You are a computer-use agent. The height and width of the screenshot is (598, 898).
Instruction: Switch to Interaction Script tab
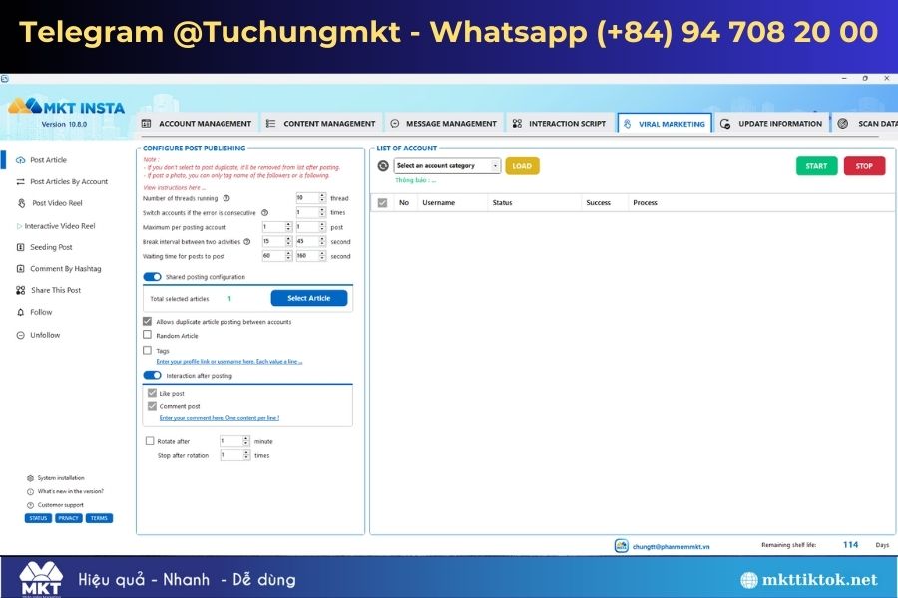[x=560, y=123]
